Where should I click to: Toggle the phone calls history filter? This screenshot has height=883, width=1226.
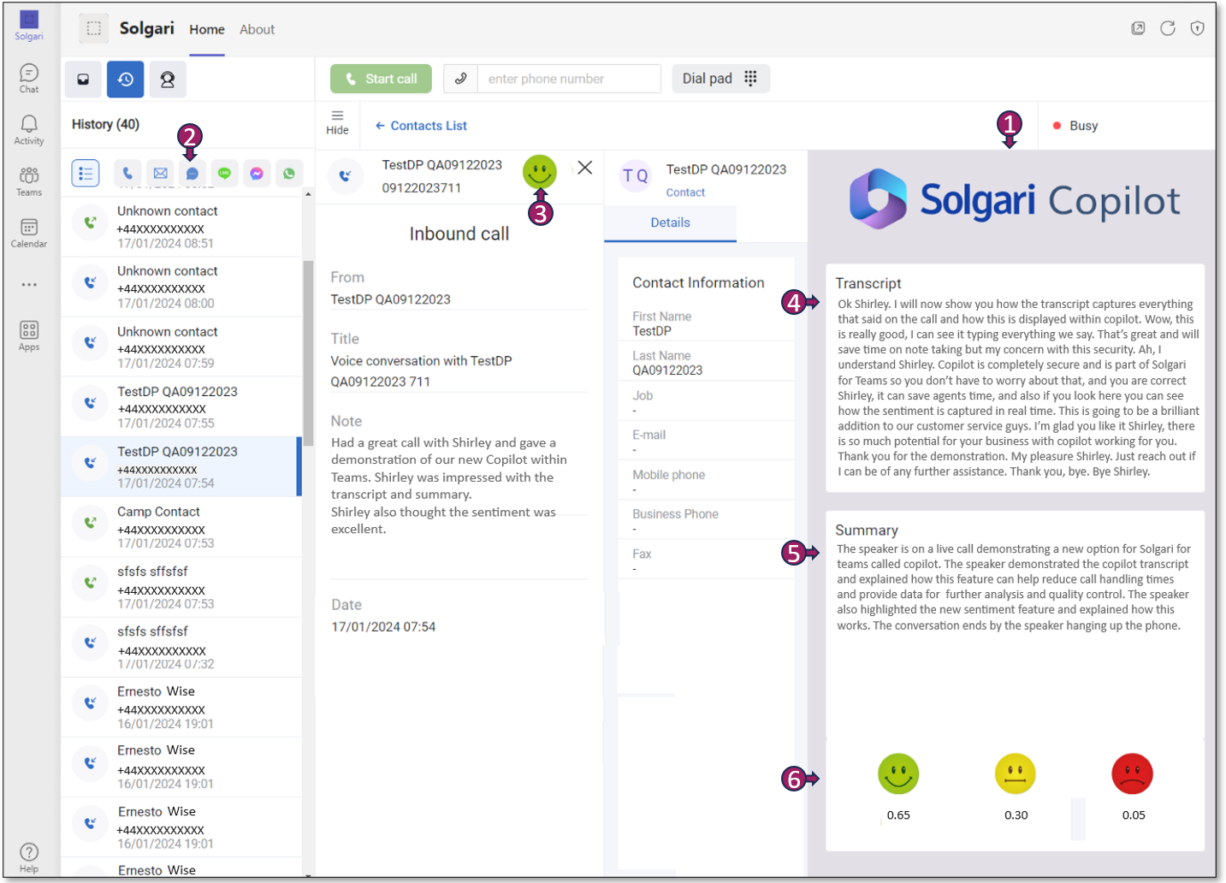click(127, 174)
